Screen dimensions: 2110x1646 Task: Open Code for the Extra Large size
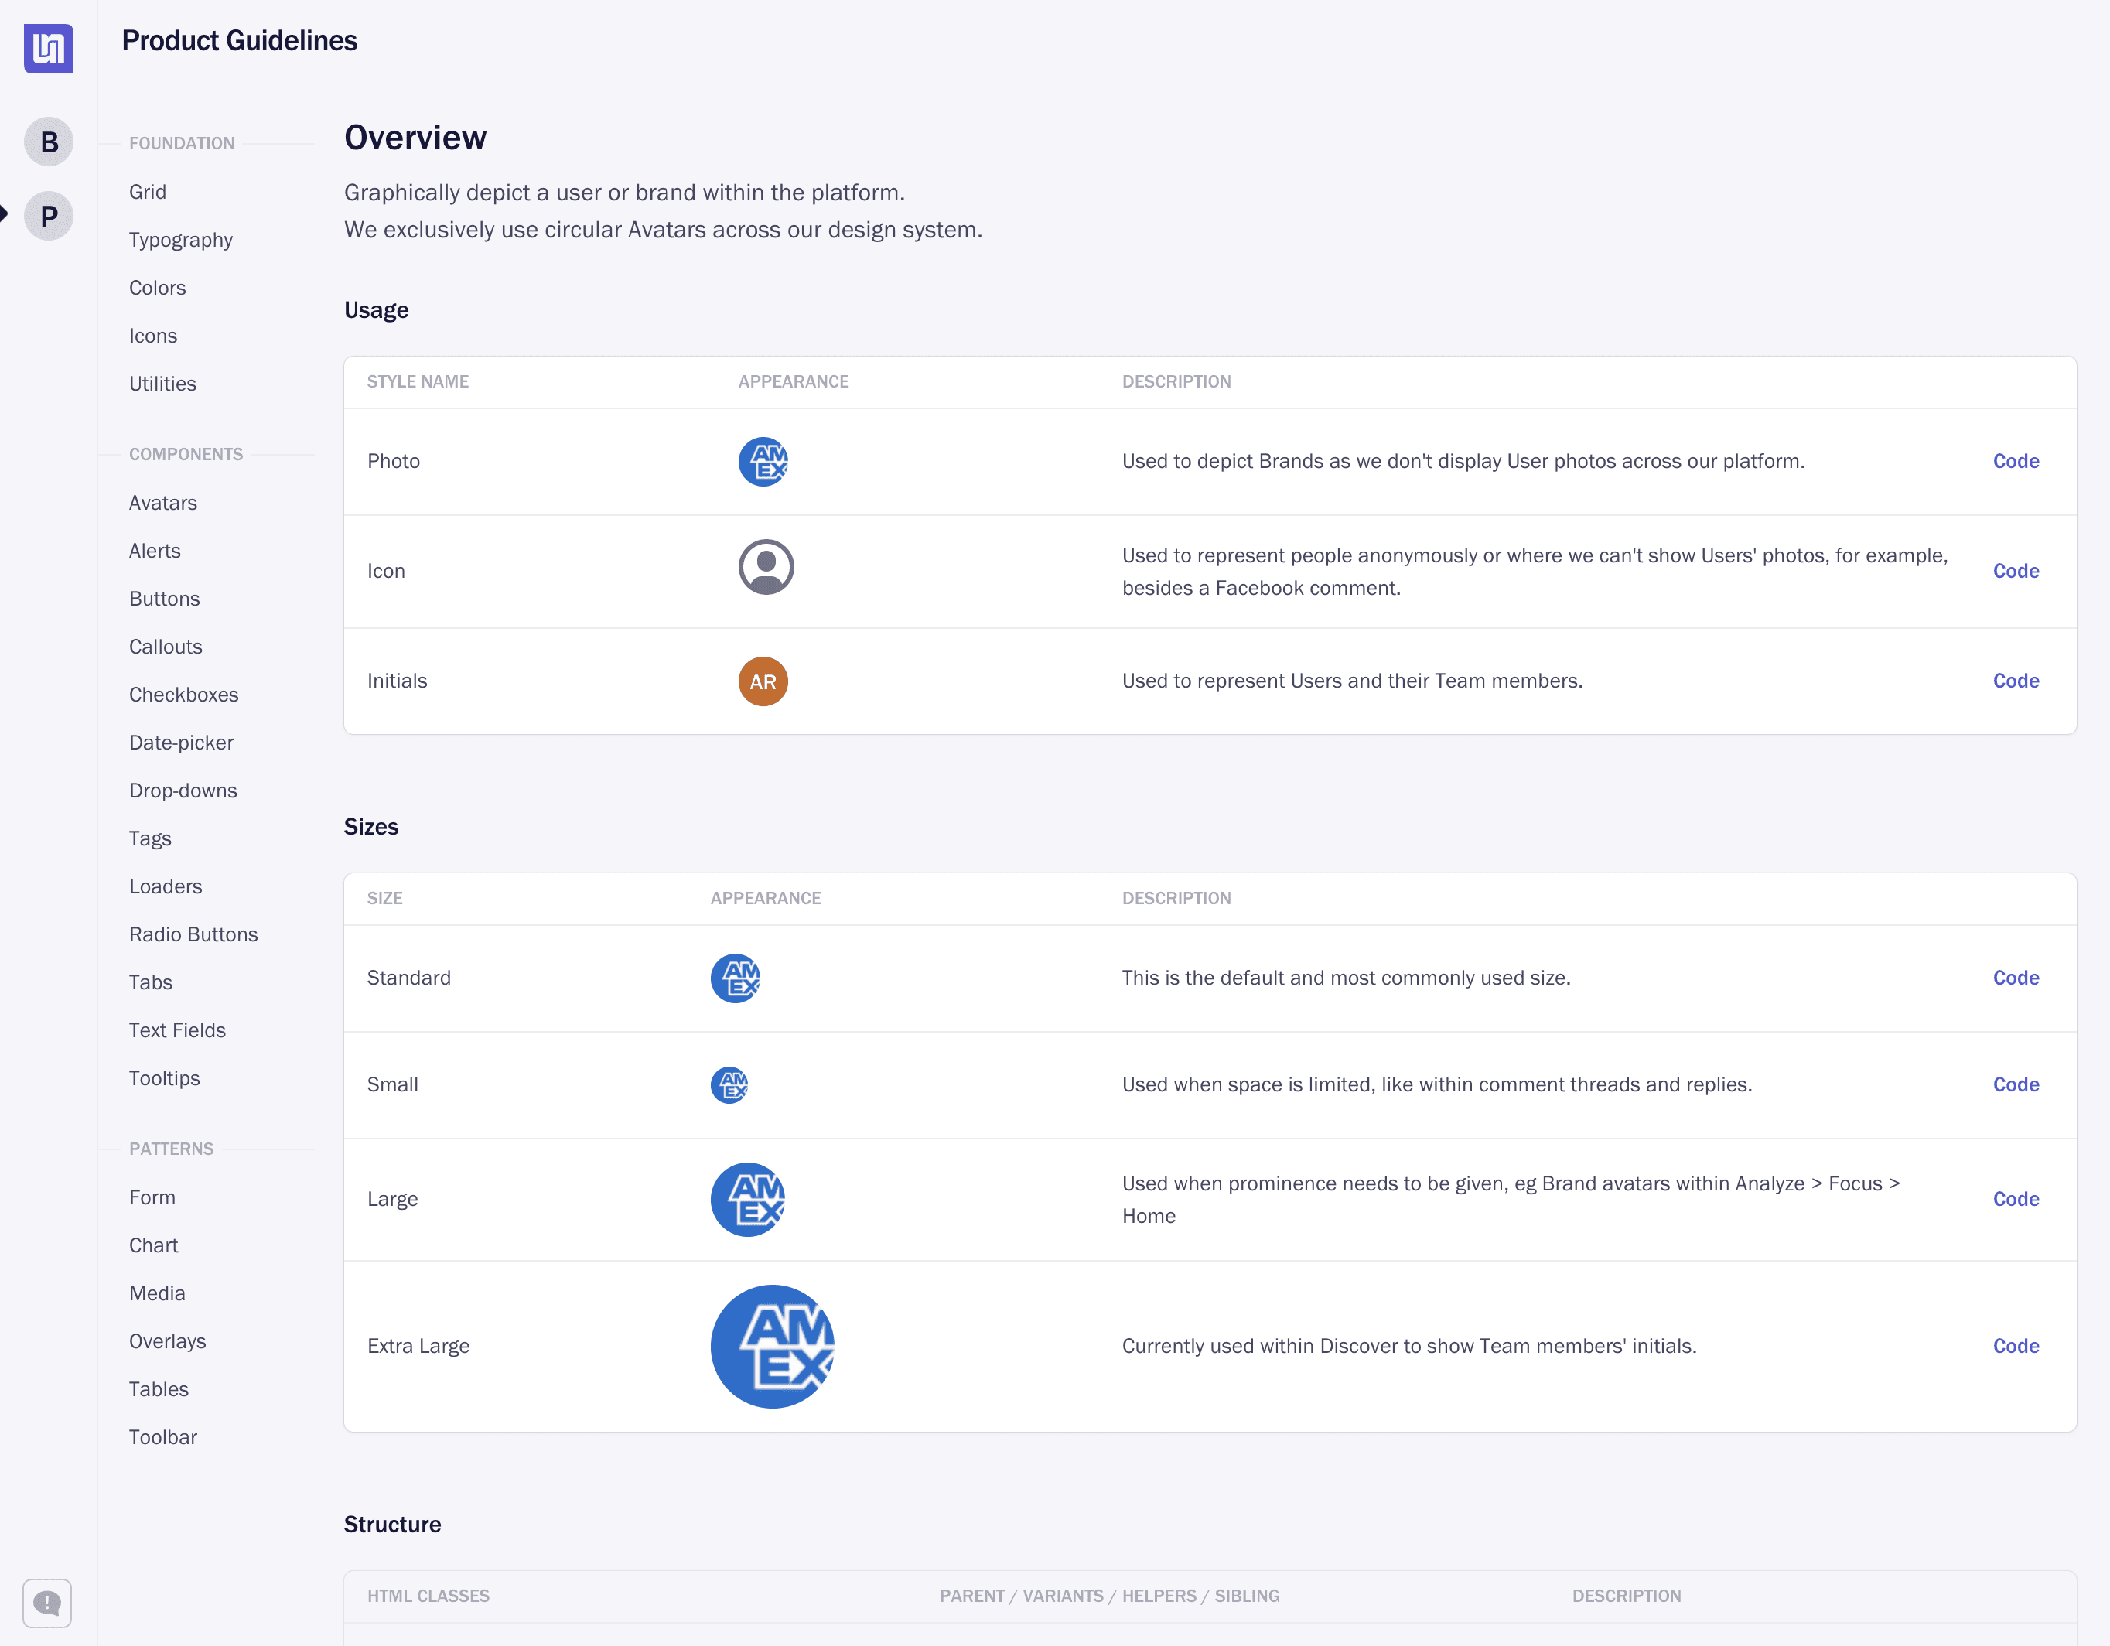2016,1346
